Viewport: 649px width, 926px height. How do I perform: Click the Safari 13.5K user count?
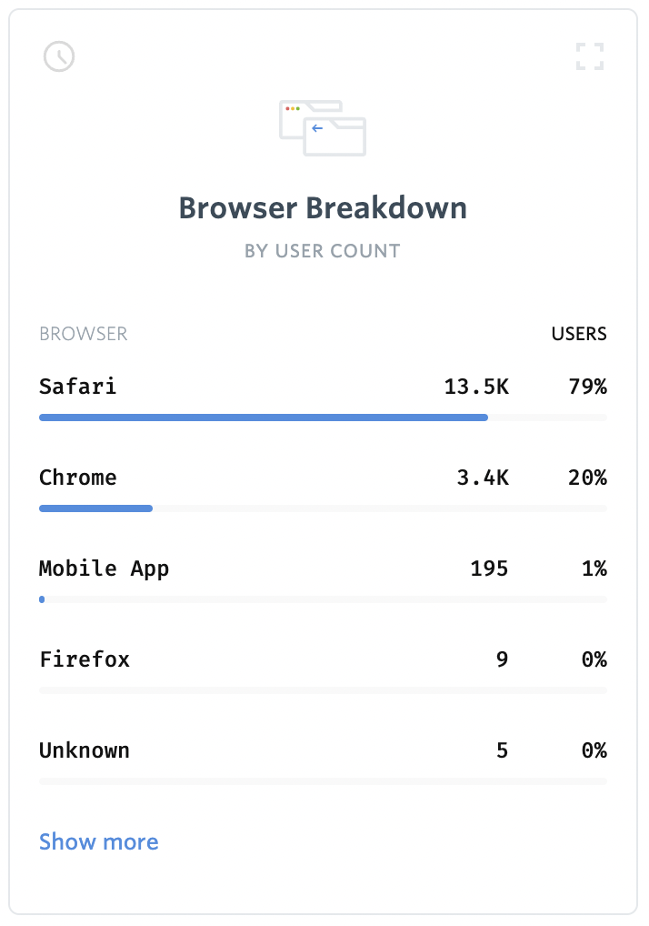(x=476, y=387)
